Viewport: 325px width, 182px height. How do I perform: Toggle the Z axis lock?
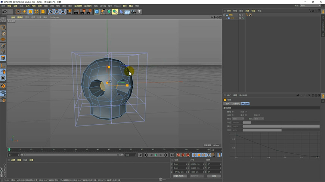(63, 12)
